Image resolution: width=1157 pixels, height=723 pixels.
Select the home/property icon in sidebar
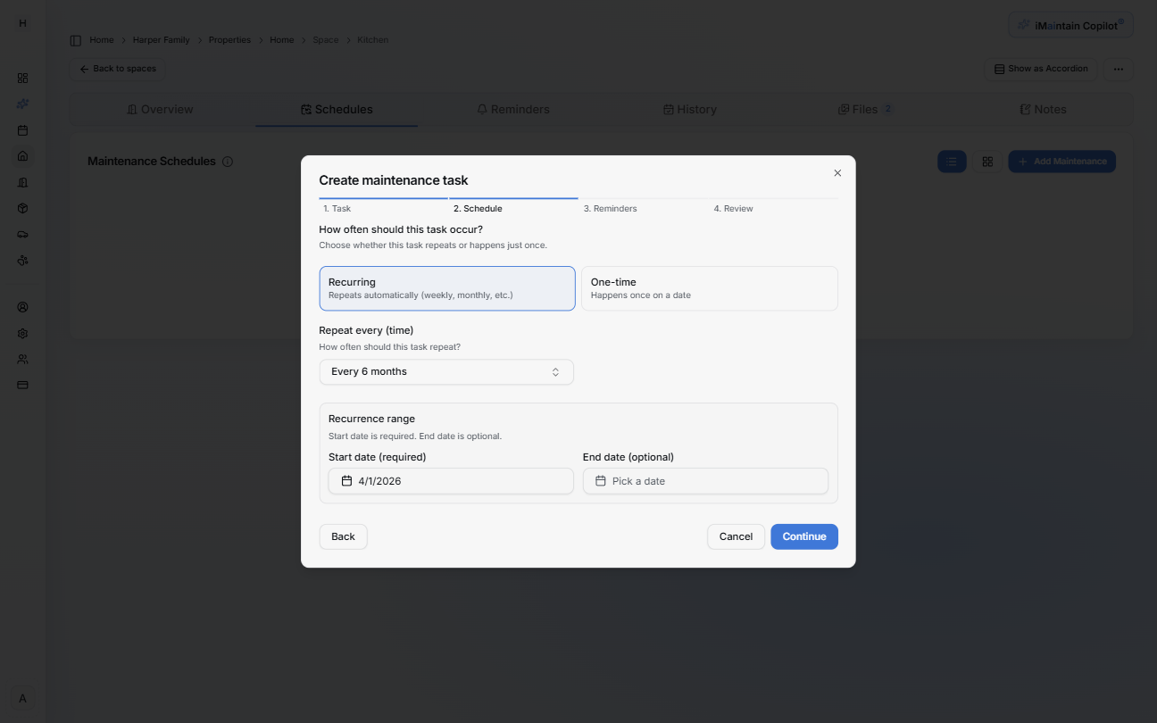tap(22, 156)
